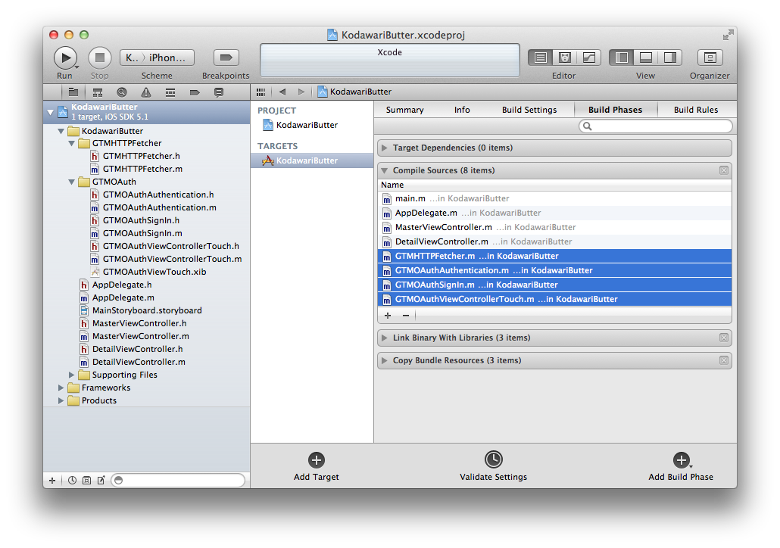Select the Assistant editor button
This screenshot has height=548, width=780.
coord(565,58)
